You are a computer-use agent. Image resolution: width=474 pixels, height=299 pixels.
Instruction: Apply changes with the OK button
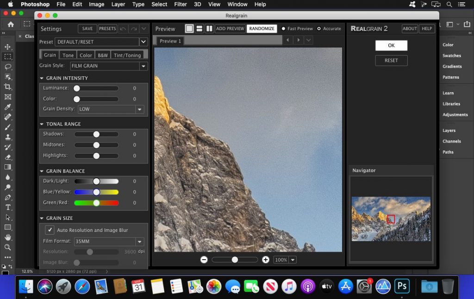pos(391,45)
